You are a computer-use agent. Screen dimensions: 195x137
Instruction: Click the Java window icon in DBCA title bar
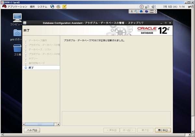25,23
